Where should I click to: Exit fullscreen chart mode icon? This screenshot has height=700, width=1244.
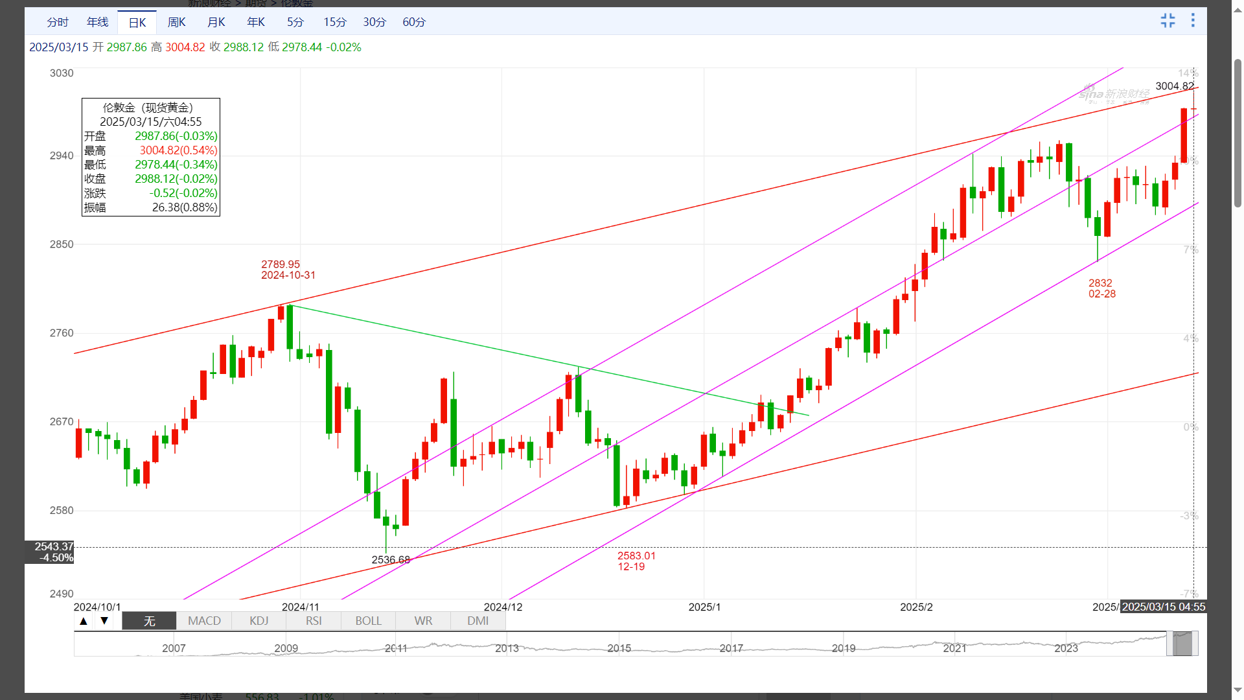pyautogui.click(x=1168, y=21)
